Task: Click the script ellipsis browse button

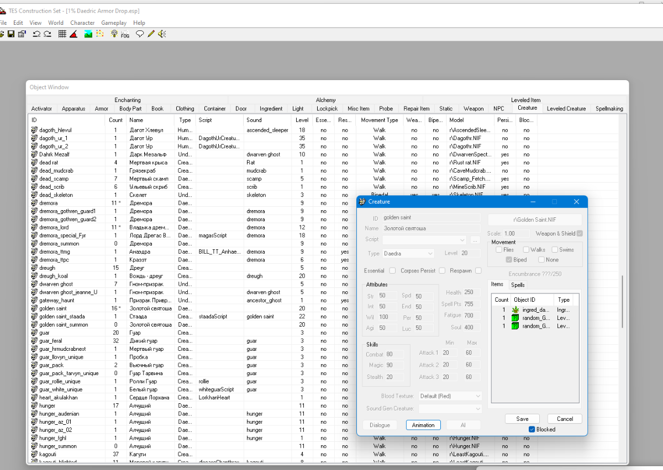Action: (x=475, y=240)
